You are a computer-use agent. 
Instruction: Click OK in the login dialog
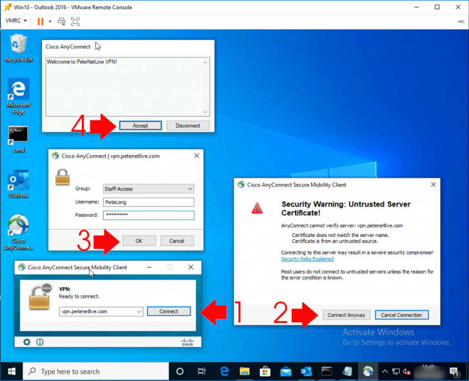pyautogui.click(x=139, y=241)
